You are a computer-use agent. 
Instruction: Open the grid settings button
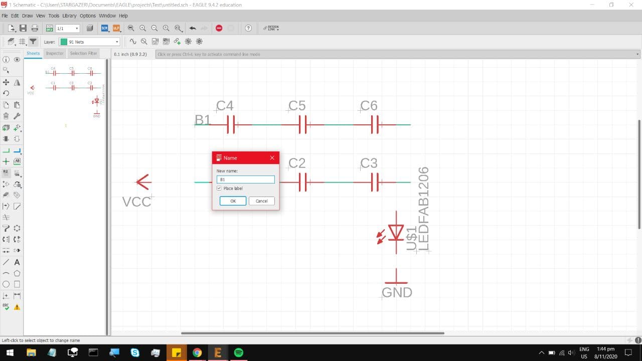click(22, 42)
